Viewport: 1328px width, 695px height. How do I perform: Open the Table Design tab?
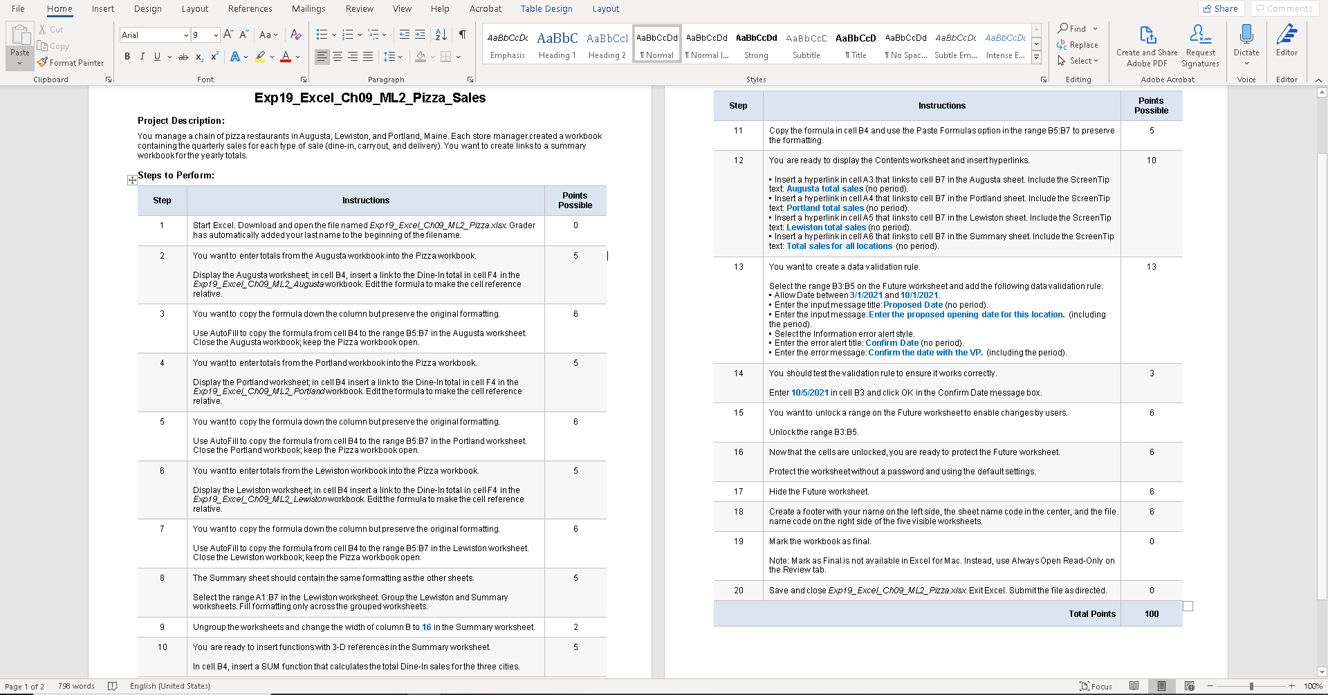tap(546, 8)
